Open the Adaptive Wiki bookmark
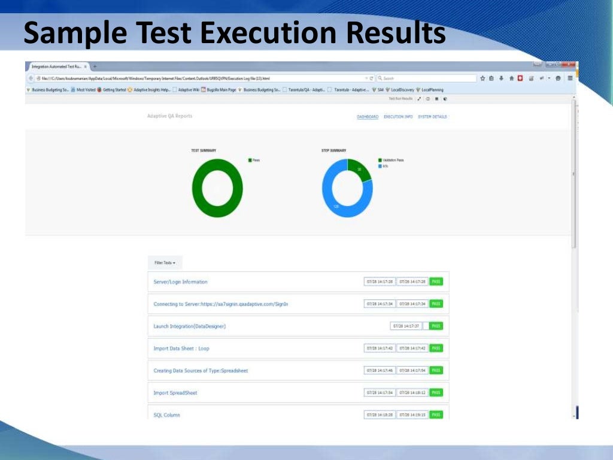The image size is (613, 460). 186,90
